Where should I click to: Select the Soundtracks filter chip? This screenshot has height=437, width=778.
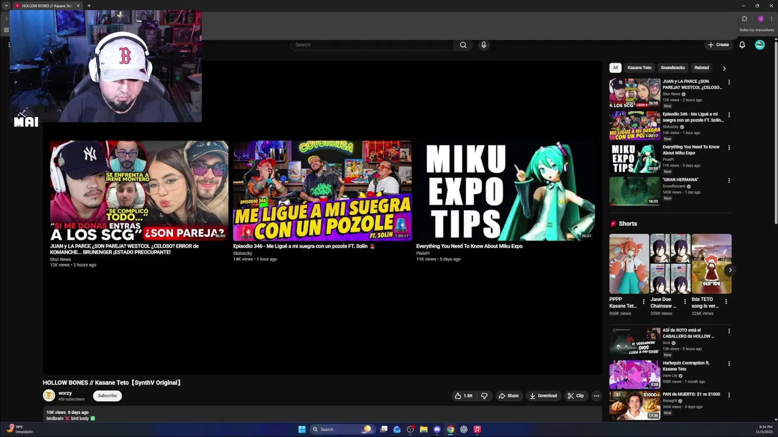673,68
